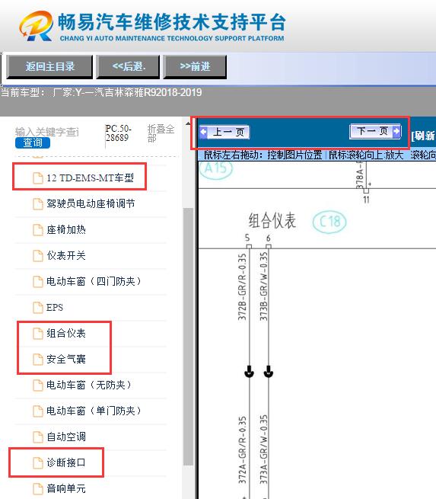Open the 安全气囊 entry
436x499 pixels.
(66, 360)
